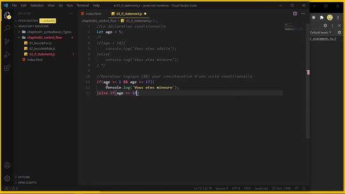
Task: Open the Extensions view
Action: (x=7, y=68)
